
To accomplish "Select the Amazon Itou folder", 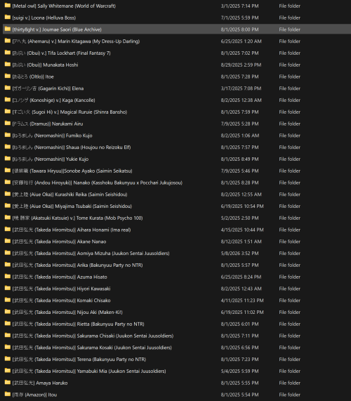I will 35,395.
